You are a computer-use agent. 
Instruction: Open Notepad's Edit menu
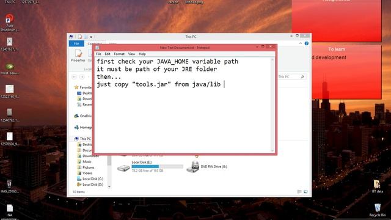coord(108,54)
